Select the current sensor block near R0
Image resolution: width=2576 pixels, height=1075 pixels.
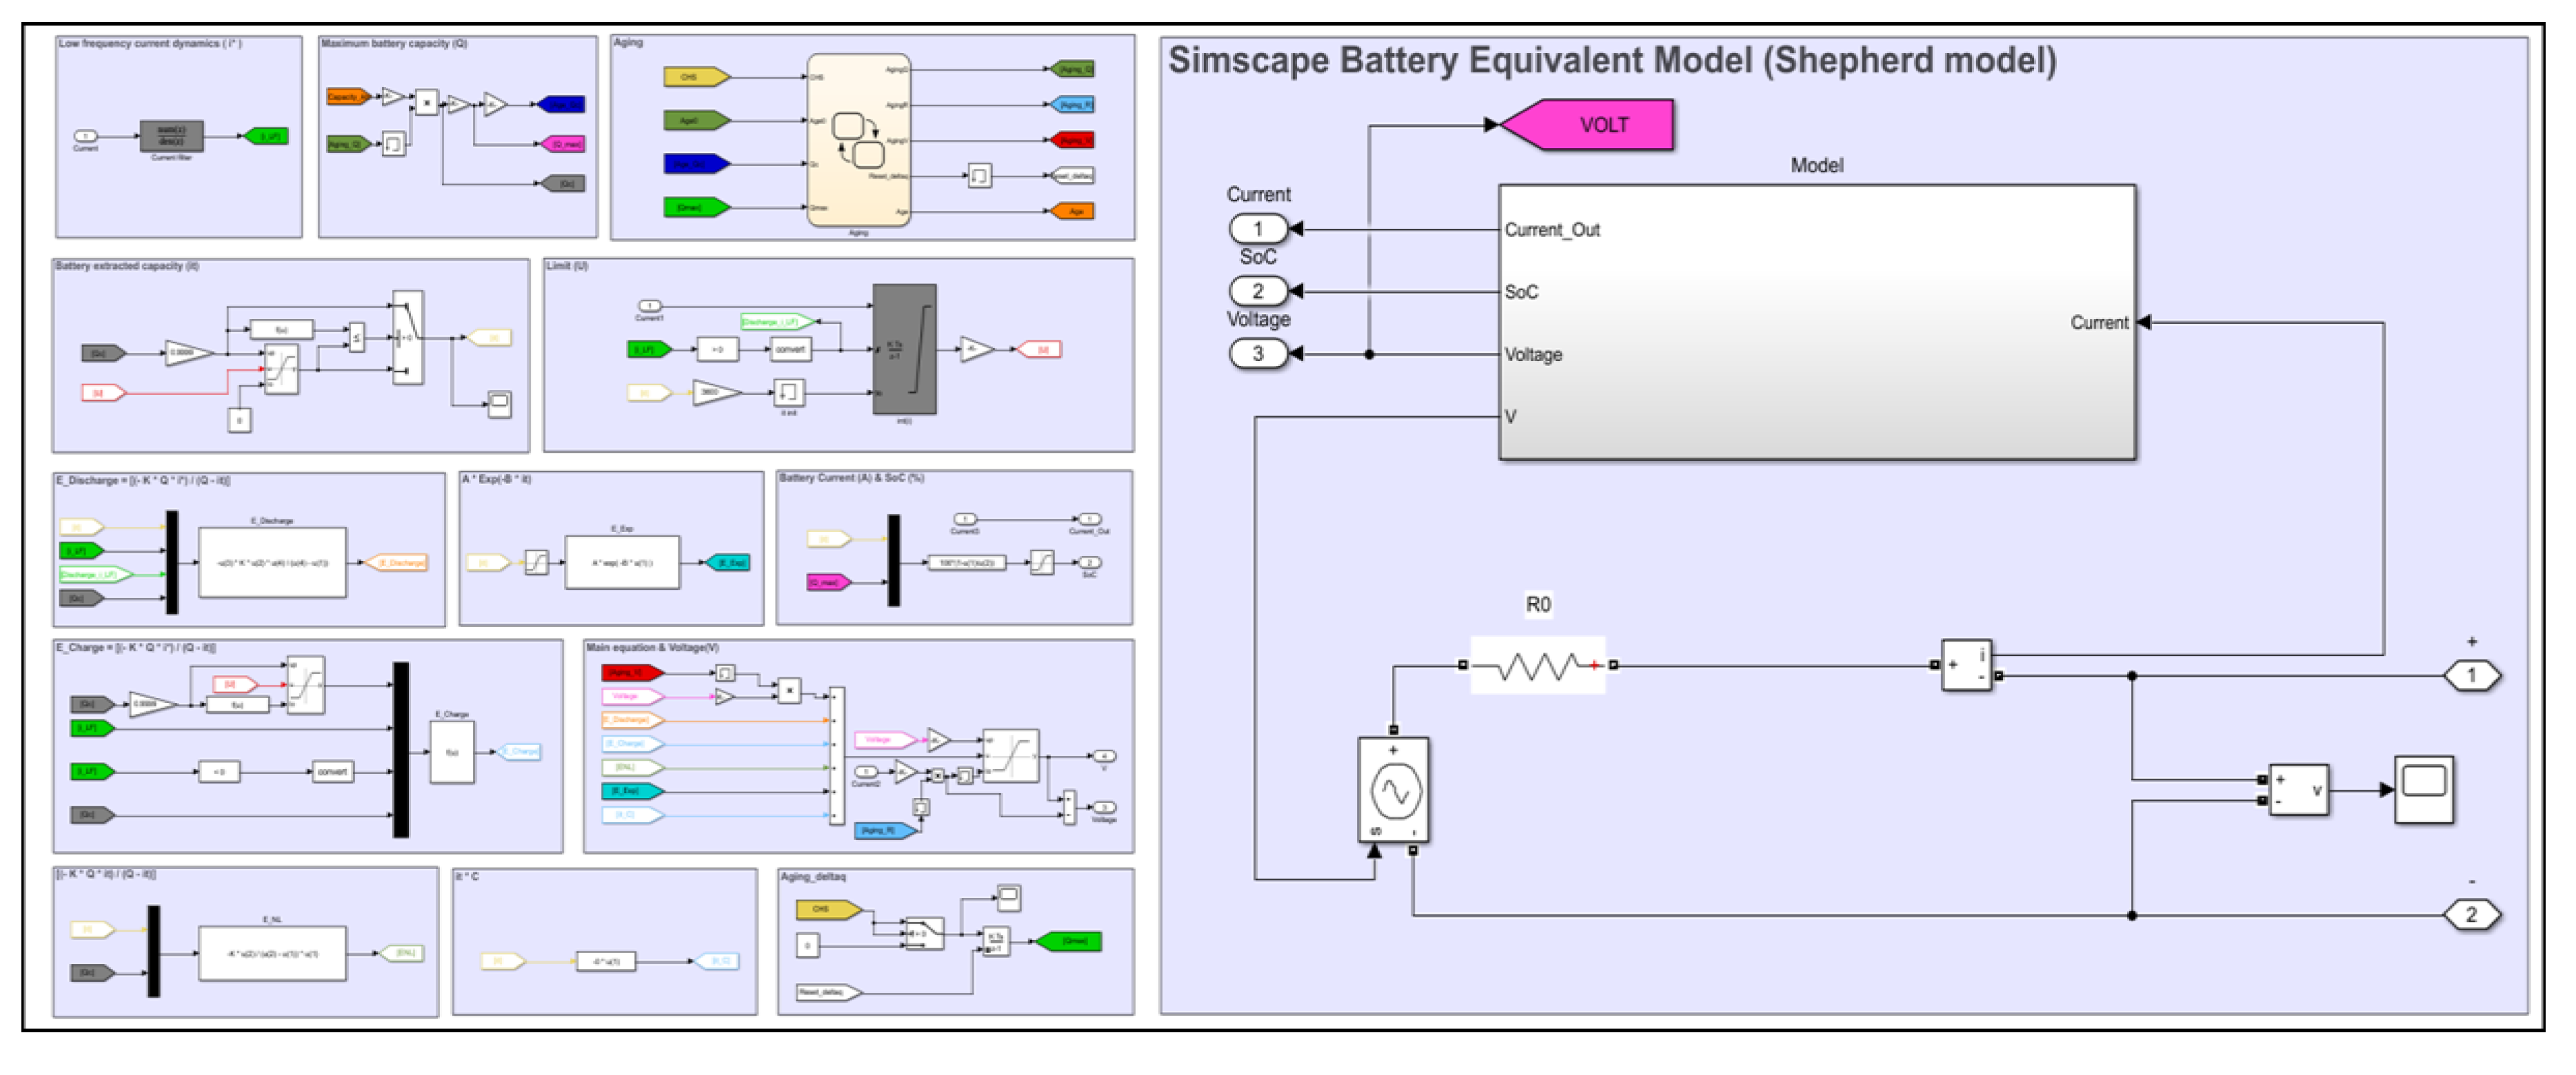1965,666
